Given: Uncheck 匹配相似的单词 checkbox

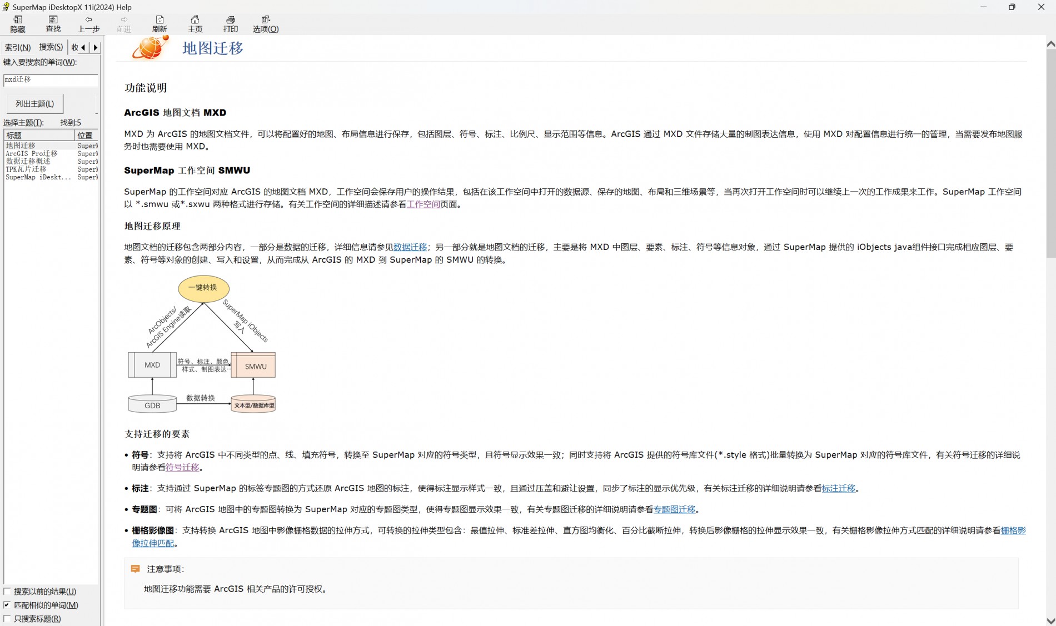Looking at the screenshot, I should click(7, 605).
